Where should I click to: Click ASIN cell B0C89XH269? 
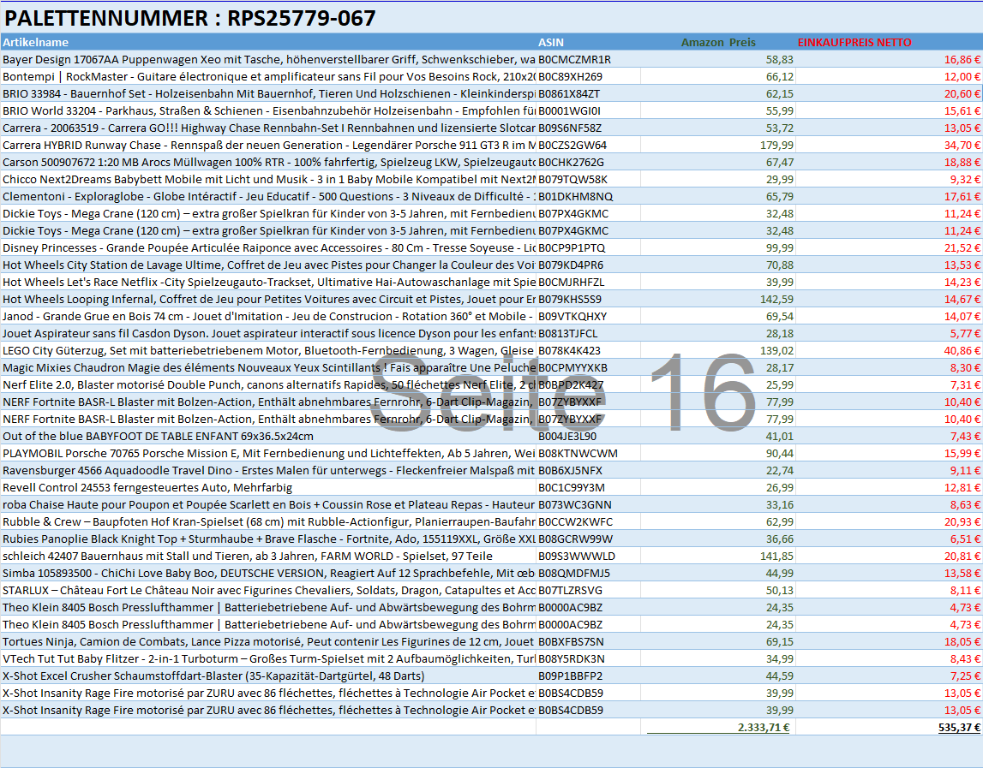[570, 76]
